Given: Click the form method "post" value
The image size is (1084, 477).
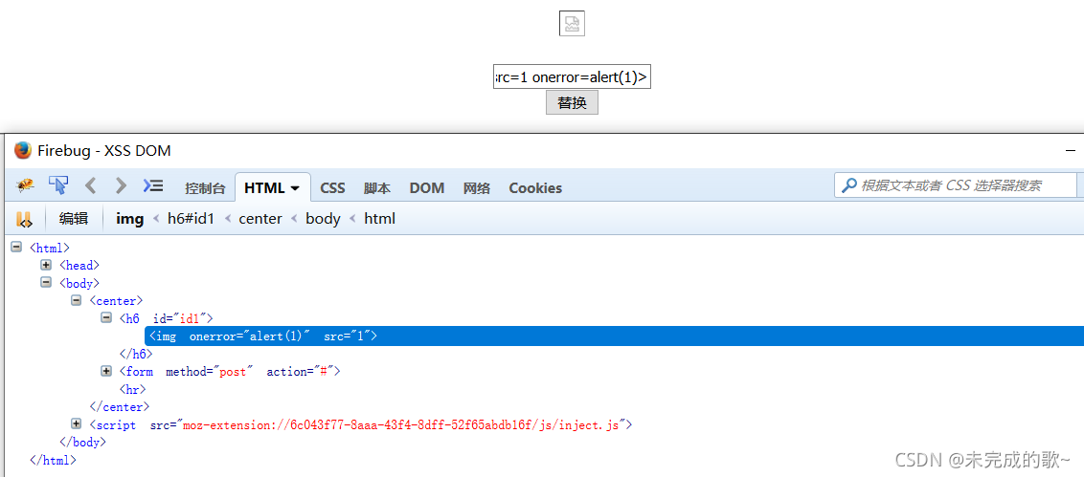Looking at the screenshot, I should [x=233, y=372].
